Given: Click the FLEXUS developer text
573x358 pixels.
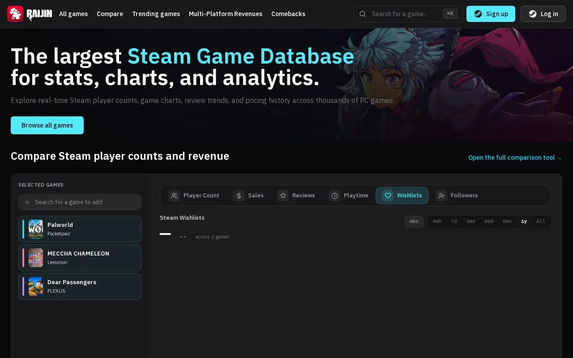Looking at the screenshot, I should tap(56, 291).
